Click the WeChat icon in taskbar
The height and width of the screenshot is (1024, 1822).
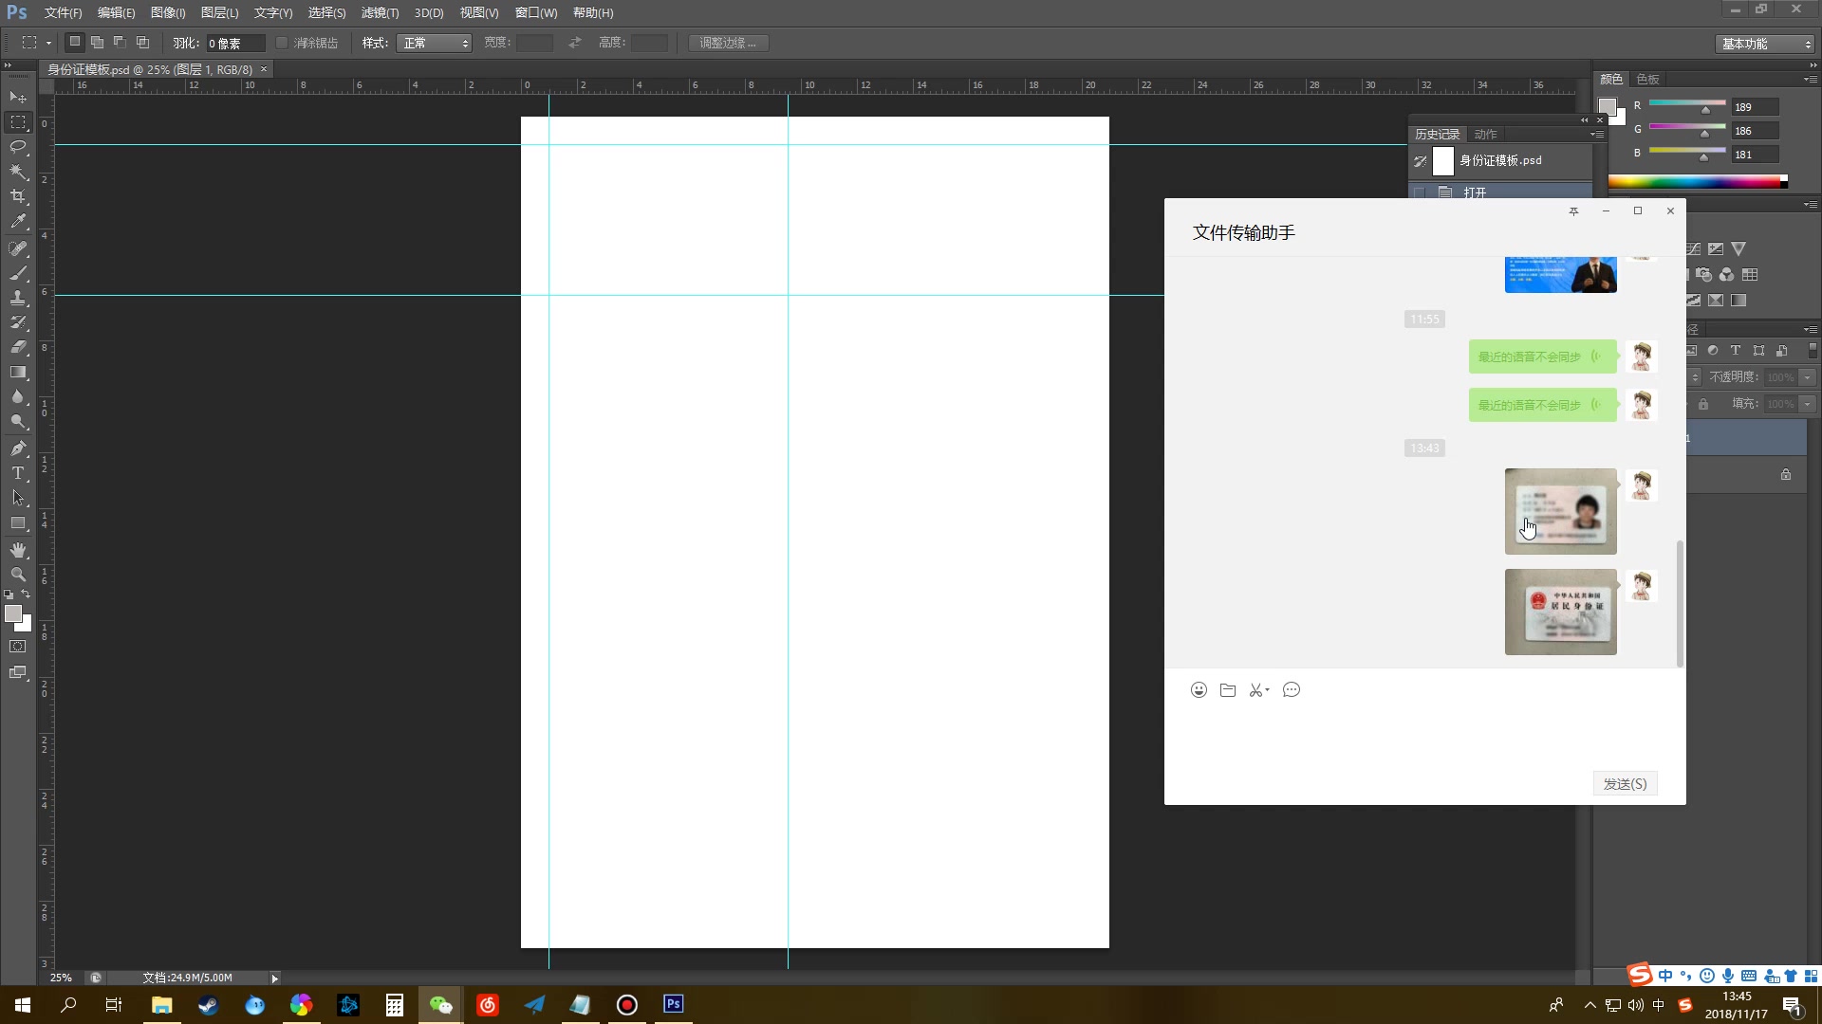[440, 1004]
